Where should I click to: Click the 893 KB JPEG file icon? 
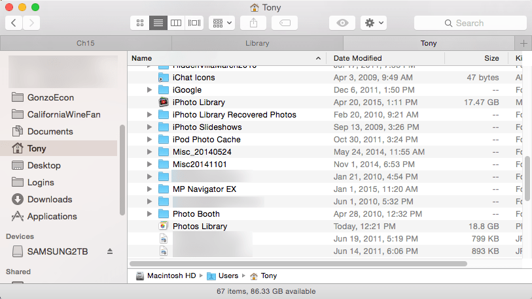tap(164, 251)
